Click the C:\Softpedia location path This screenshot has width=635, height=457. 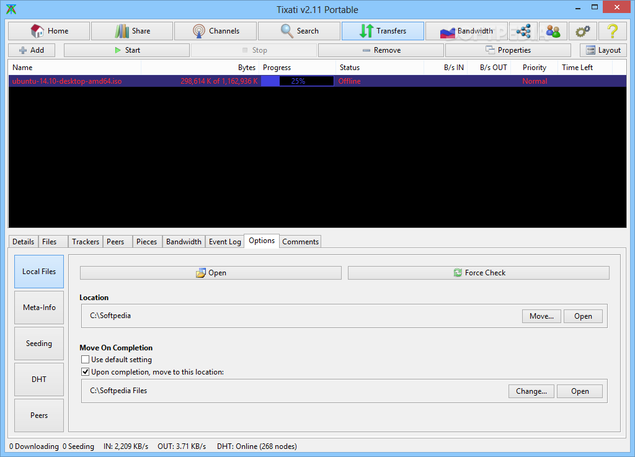[x=110, y=316]
